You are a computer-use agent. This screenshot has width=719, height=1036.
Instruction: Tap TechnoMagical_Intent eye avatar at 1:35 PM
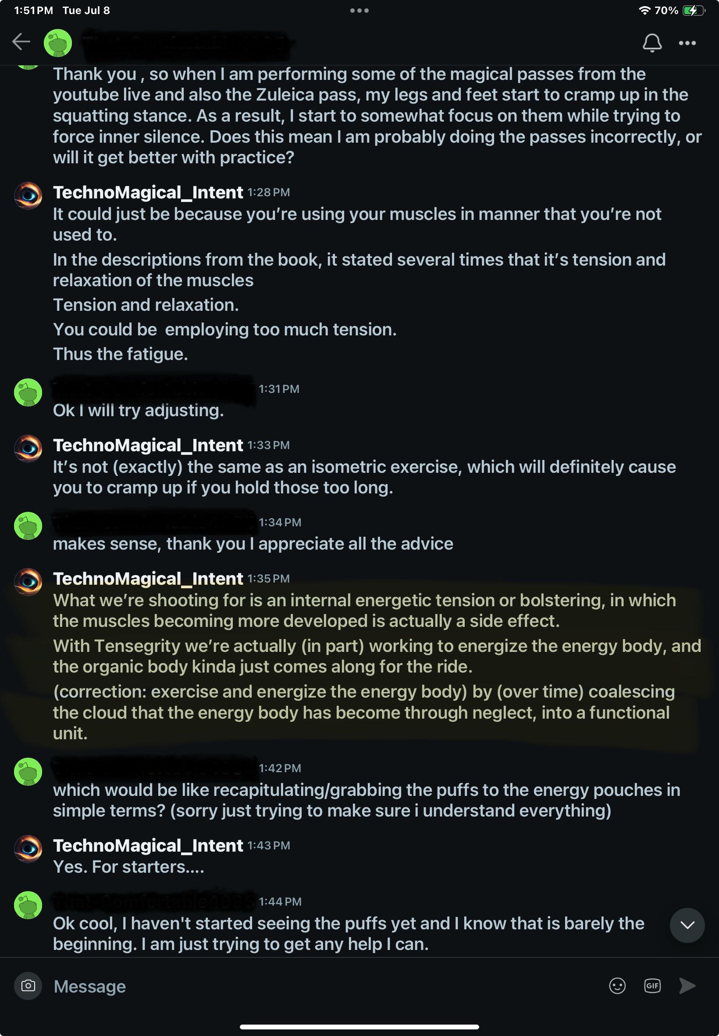click(x=28, y=581)
